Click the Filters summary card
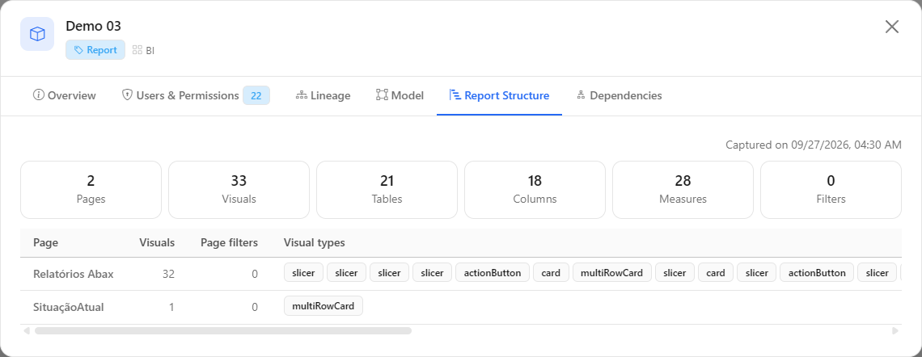922x357 pixels. (x=831, y=190)
